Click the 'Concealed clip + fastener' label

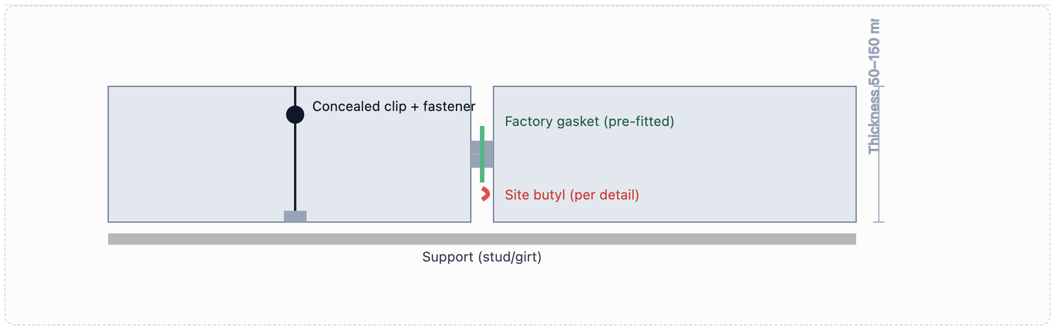[x=394, y=106]
